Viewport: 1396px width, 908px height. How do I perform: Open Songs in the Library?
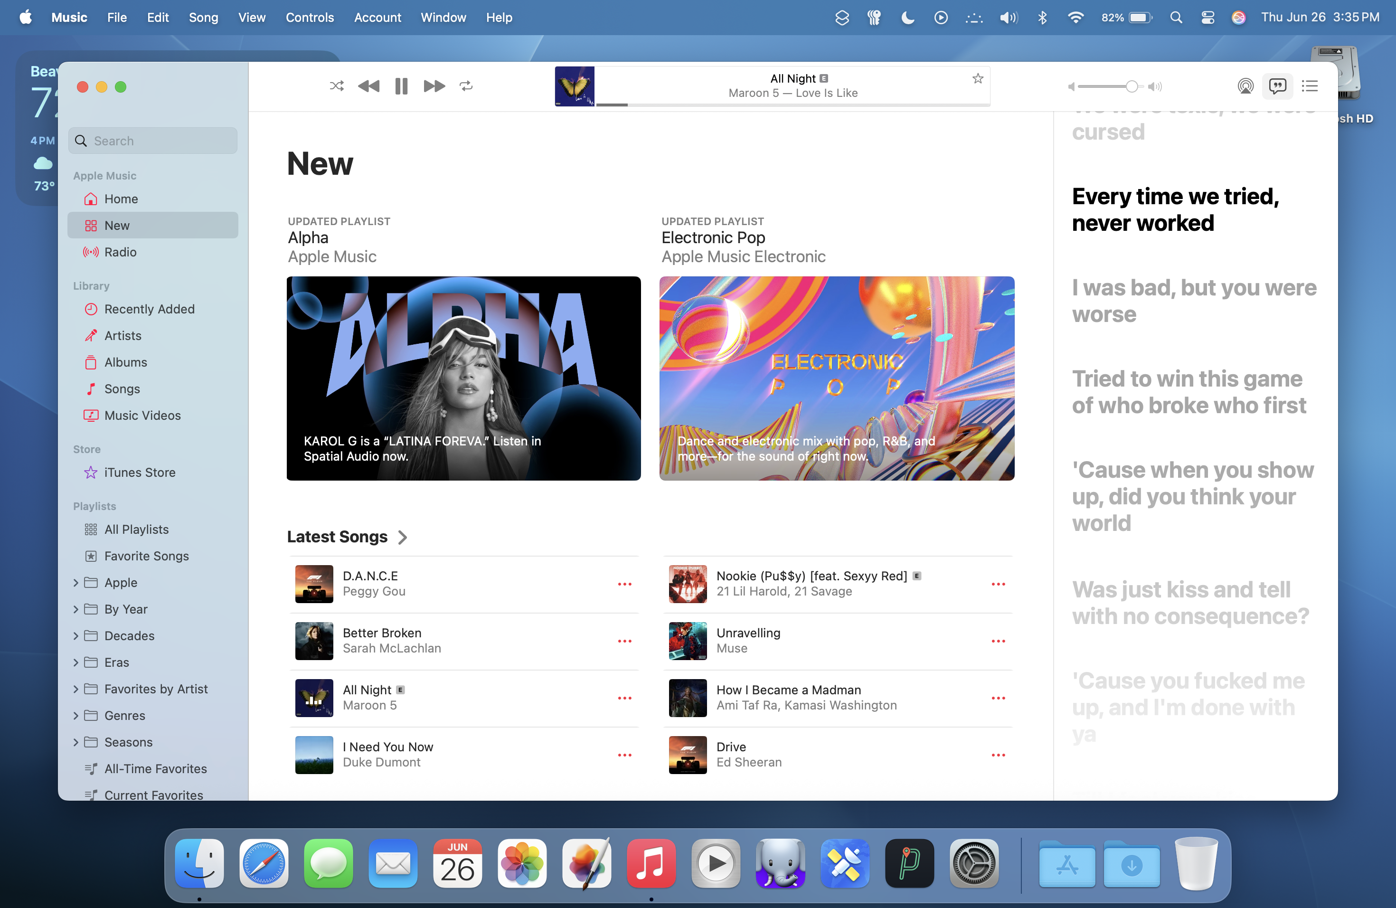click(x=153, y=389)
